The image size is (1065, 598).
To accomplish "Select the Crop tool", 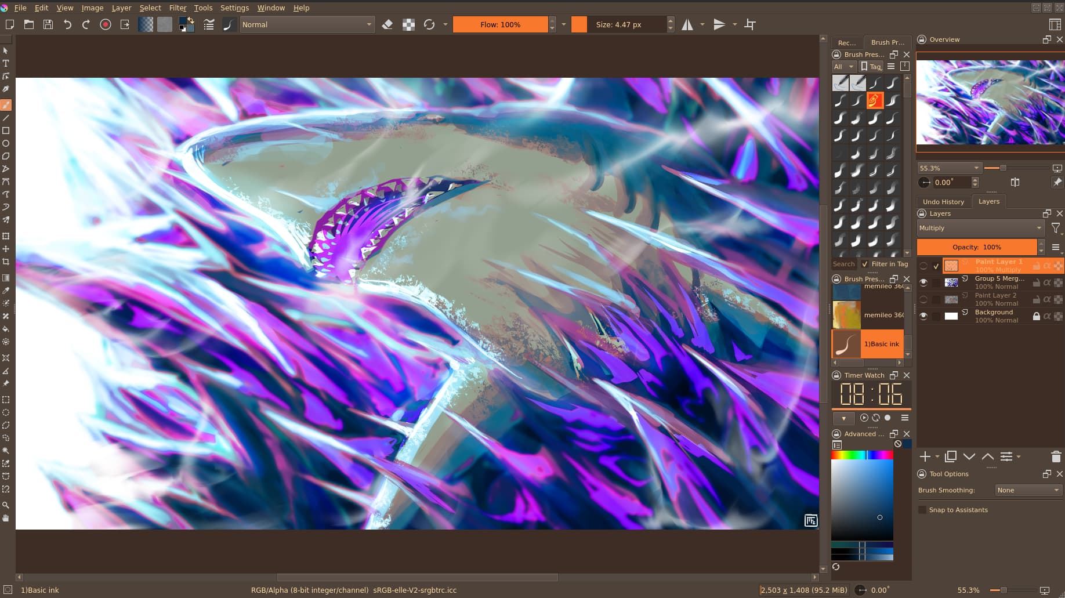I will pos(6,262).
